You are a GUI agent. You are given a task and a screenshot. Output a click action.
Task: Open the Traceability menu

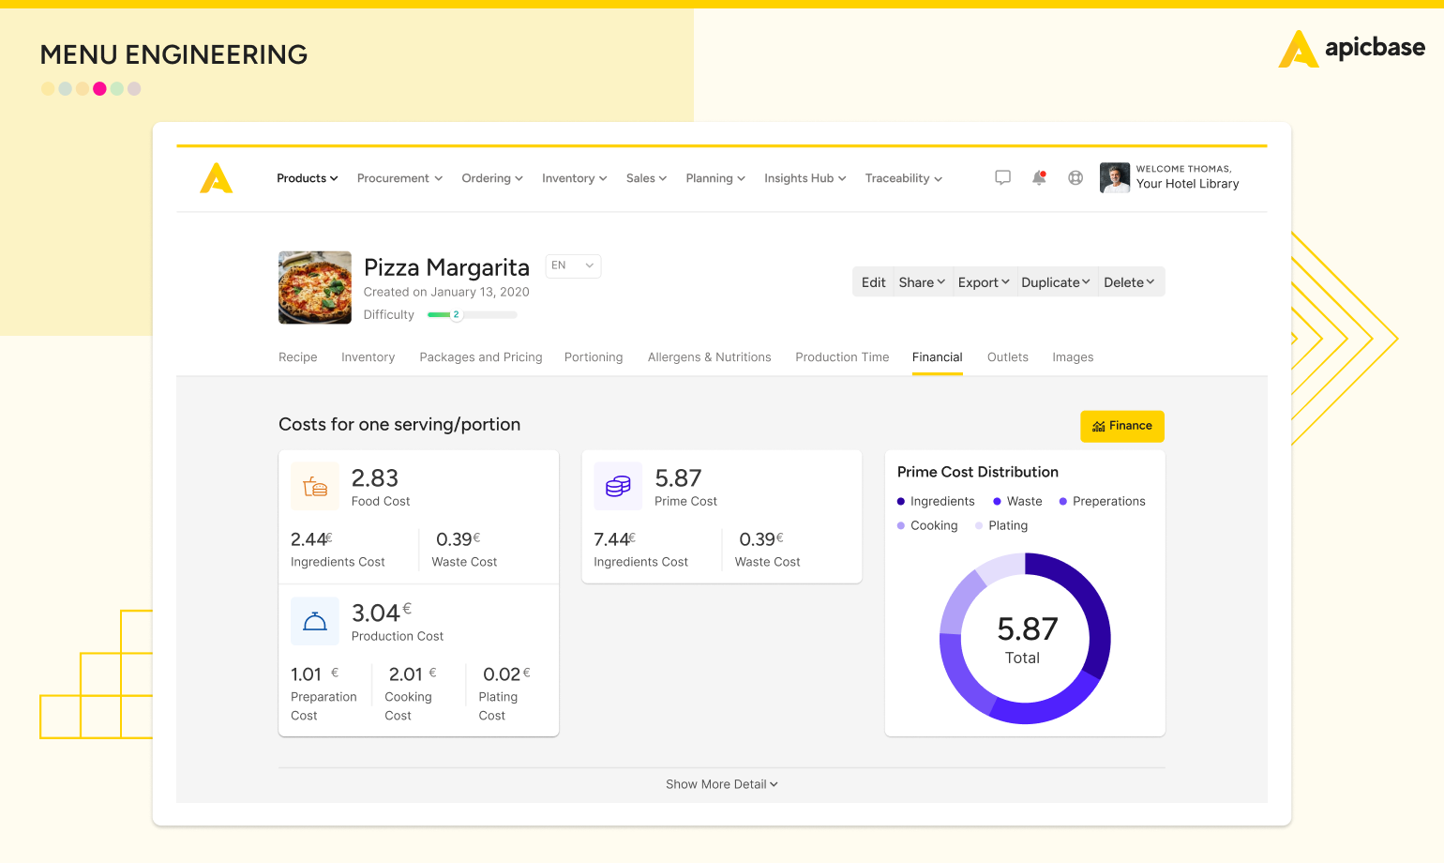point(904,178)
